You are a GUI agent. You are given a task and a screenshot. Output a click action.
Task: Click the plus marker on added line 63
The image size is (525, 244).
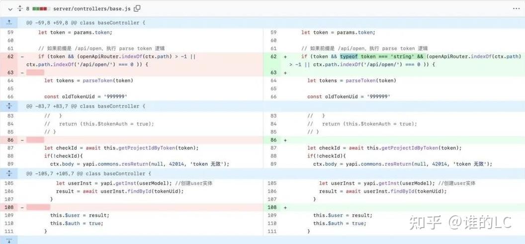(x=285, y=73)
